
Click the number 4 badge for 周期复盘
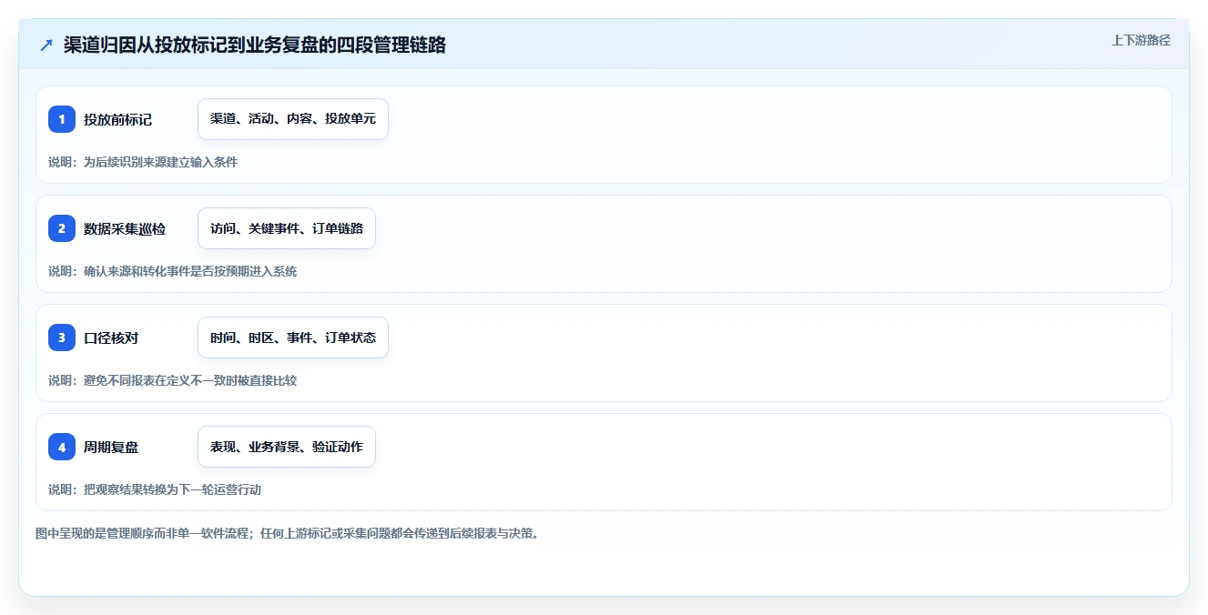click(x=62, y=447)
